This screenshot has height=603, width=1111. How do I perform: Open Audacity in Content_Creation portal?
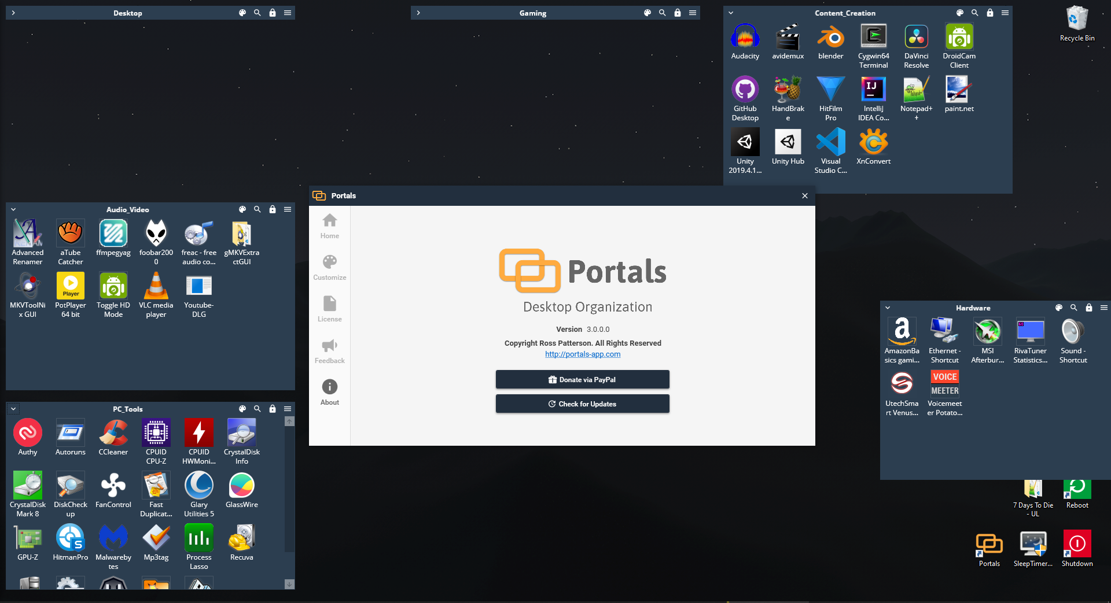745,42
